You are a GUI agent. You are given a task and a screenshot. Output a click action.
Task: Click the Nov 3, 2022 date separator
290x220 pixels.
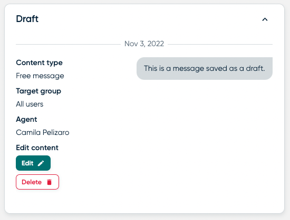pos(144,44)
